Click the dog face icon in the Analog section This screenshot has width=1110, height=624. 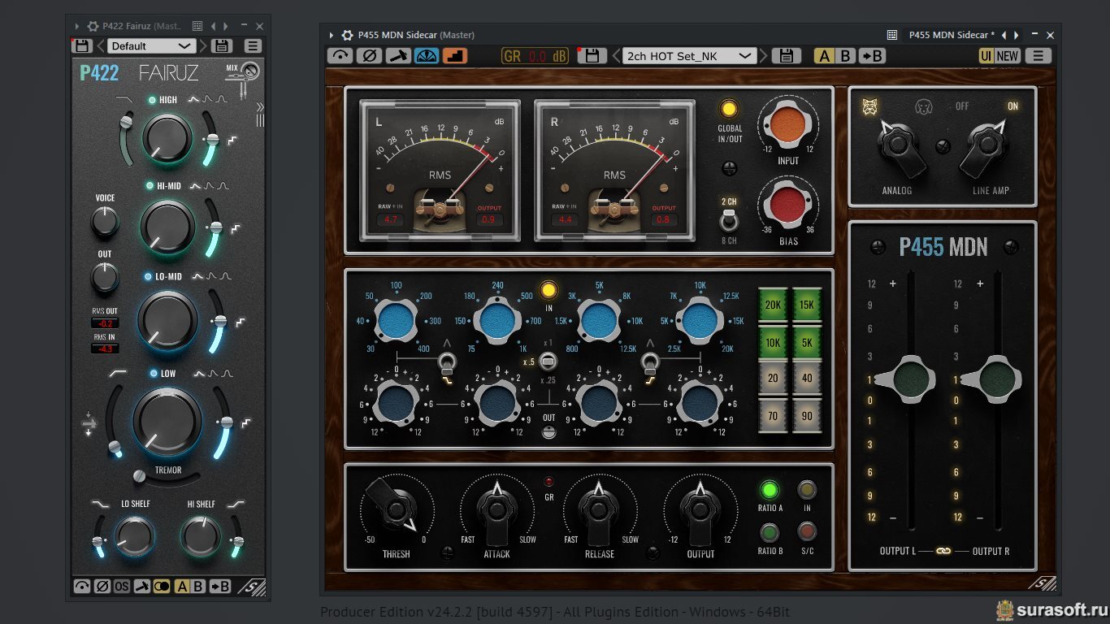pyautogui.click(x=923, y=106)
